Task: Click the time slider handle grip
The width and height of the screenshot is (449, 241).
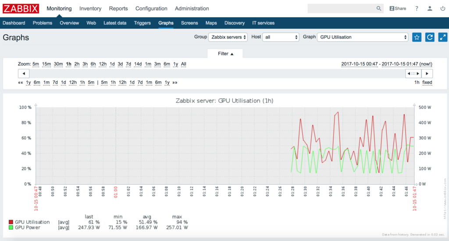Action: [x=413, y=74]
